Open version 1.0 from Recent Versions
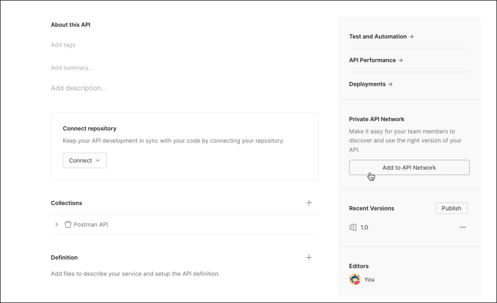497x303 pixels. point(364,227)
